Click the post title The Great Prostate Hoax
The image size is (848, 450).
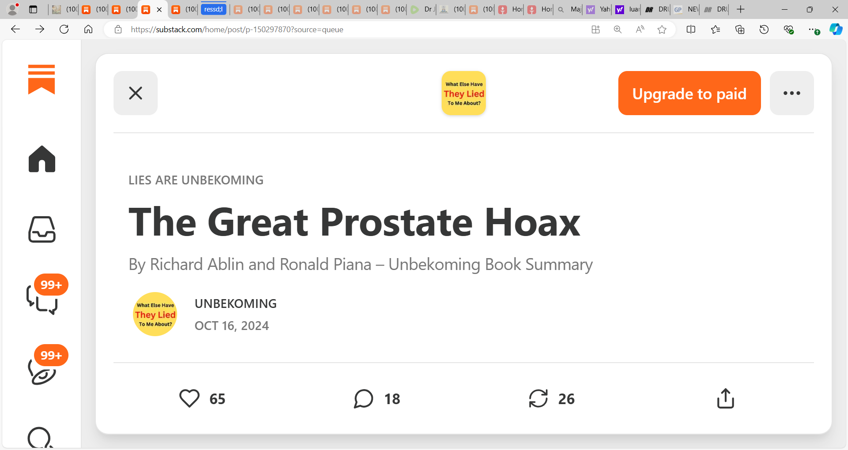click(355, 222)
